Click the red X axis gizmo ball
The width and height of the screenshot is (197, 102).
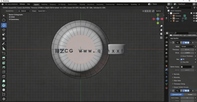pyautogui.click(x=162, y=19)
